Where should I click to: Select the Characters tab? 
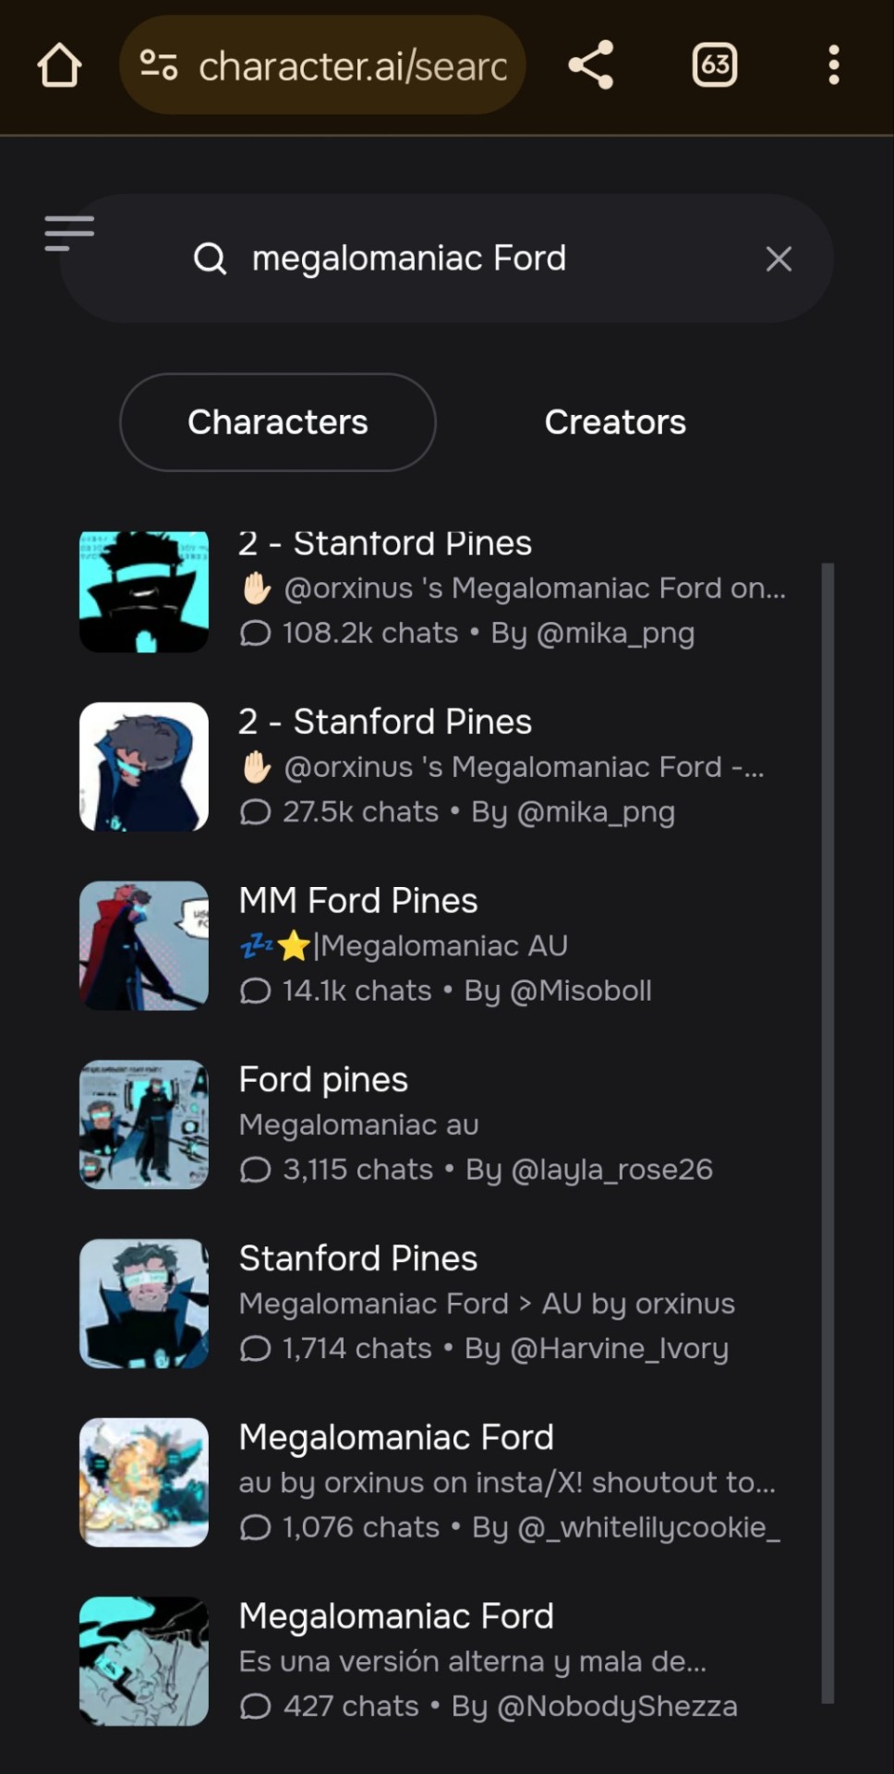[278, 422]
